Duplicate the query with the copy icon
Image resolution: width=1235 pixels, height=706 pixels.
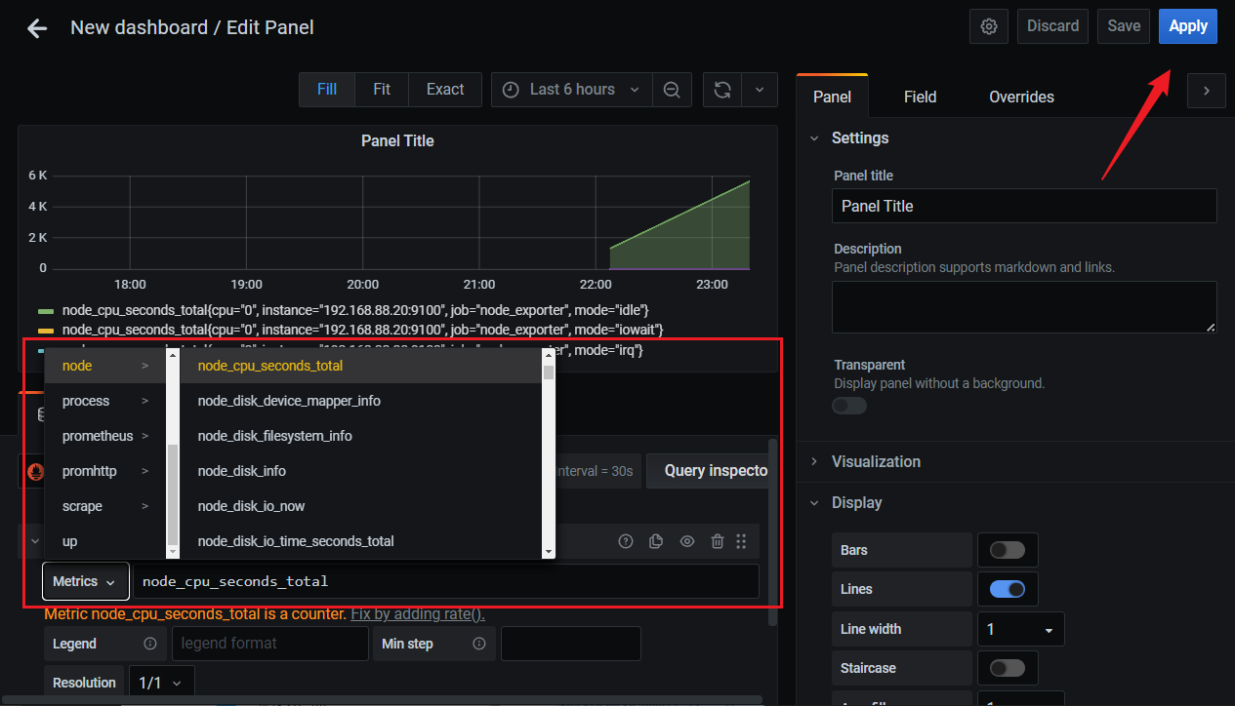pos(656,541)
